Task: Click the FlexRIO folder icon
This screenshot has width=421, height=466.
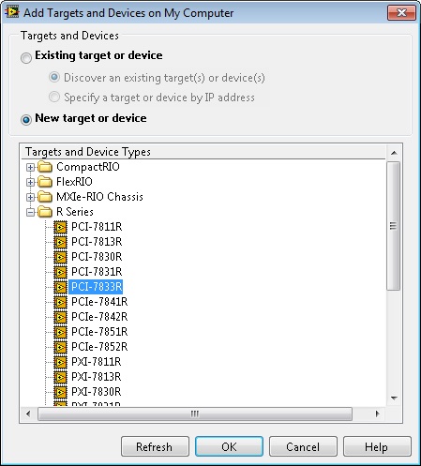Action: (45, 182)
